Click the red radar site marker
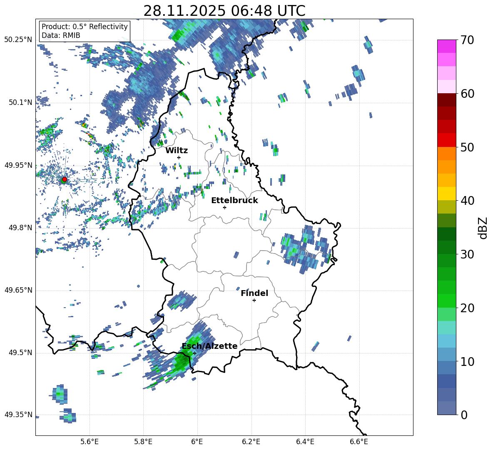The image size is (493, 450). click(x=65, y=179)
